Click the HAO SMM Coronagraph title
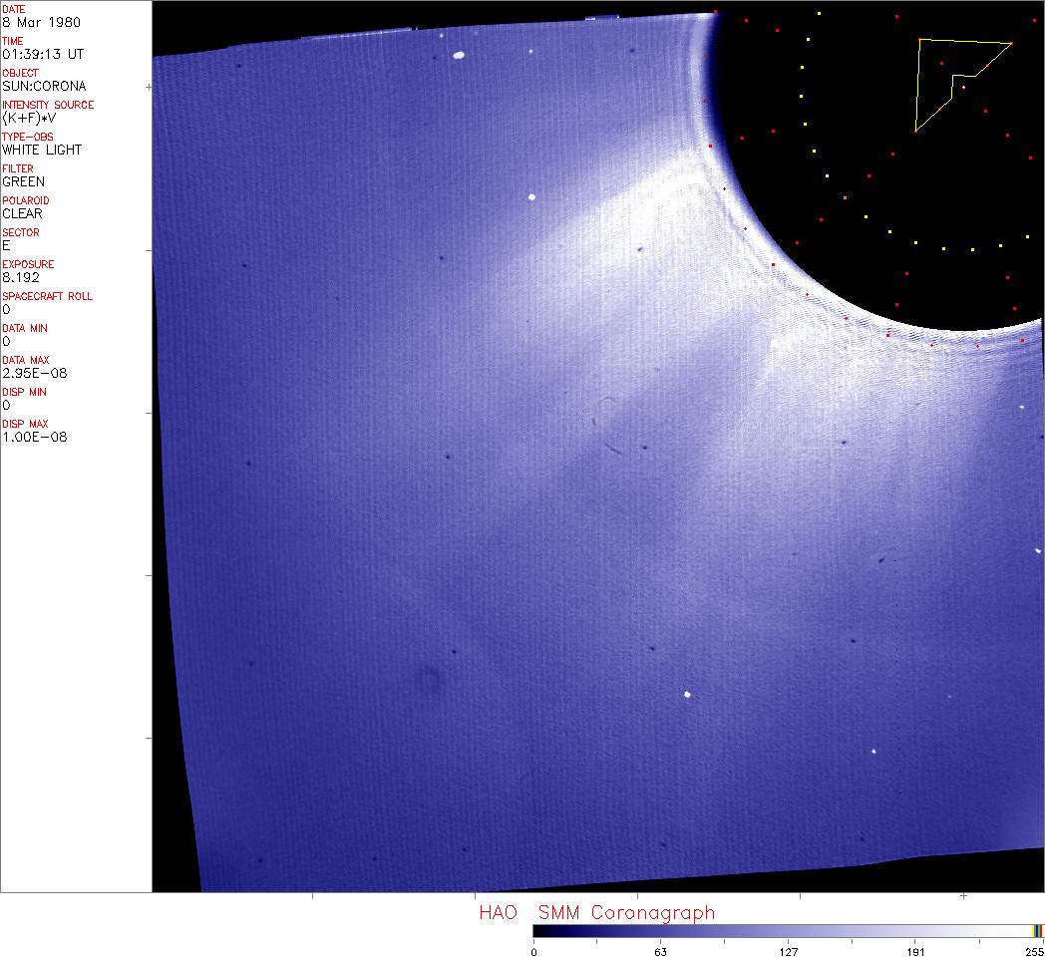 coord(597,912)
